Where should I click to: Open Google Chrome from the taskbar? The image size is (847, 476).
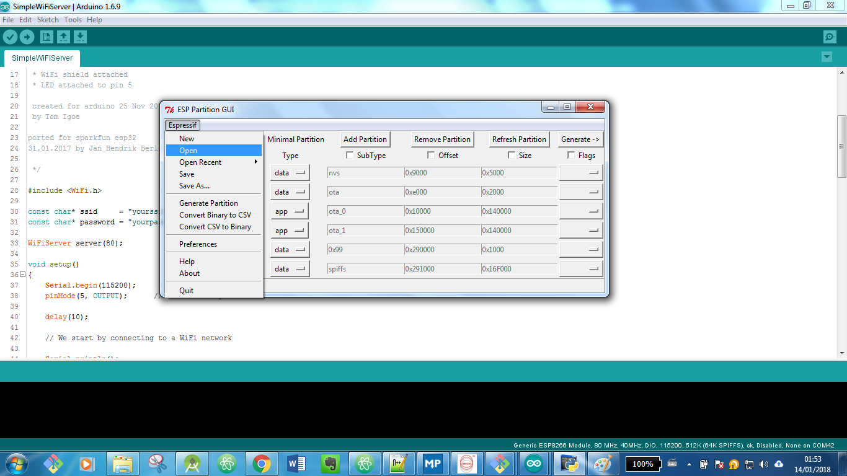(x=262, y=463)
